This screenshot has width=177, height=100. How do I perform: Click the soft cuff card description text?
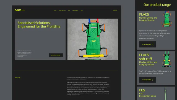pos(155,72)
